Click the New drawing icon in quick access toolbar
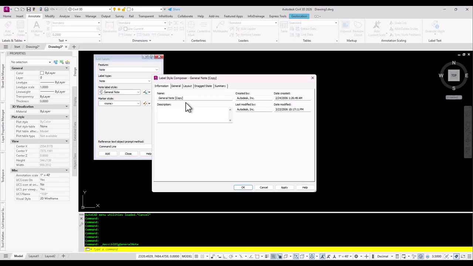Image resolution: width=473 pixels, height=266 pixels. tap(17, 9)
